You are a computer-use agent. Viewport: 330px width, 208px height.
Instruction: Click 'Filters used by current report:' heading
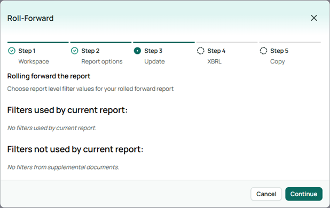click(x=67, y=110)
